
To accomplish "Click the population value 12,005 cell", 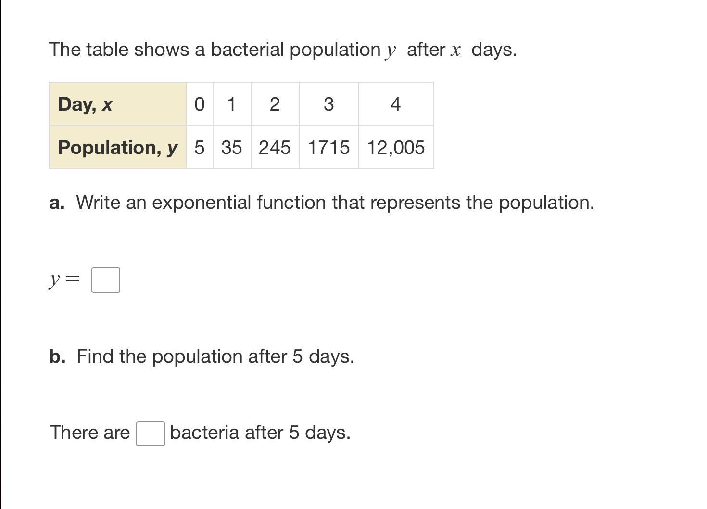I will pyautogui.click(x=396, y=147).
